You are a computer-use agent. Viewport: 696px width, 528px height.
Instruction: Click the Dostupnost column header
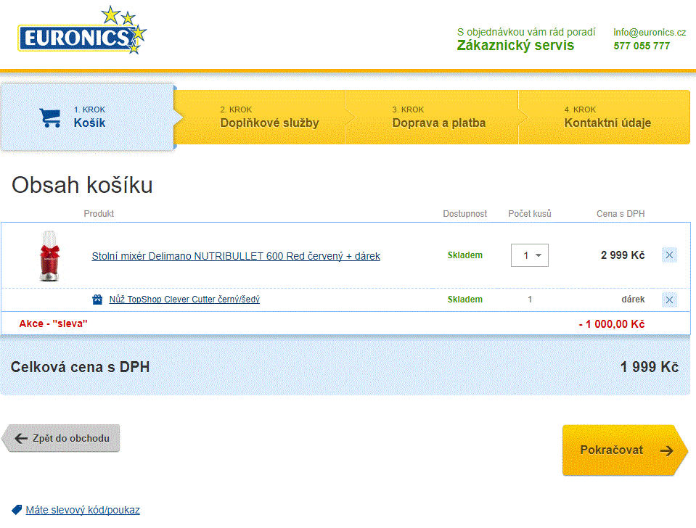[x=464, y=214]
